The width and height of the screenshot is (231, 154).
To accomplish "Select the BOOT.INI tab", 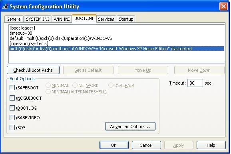I will coord(84,18).
